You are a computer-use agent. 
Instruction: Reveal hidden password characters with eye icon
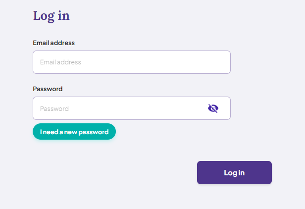pyautogui.click(x=213, y=108)
